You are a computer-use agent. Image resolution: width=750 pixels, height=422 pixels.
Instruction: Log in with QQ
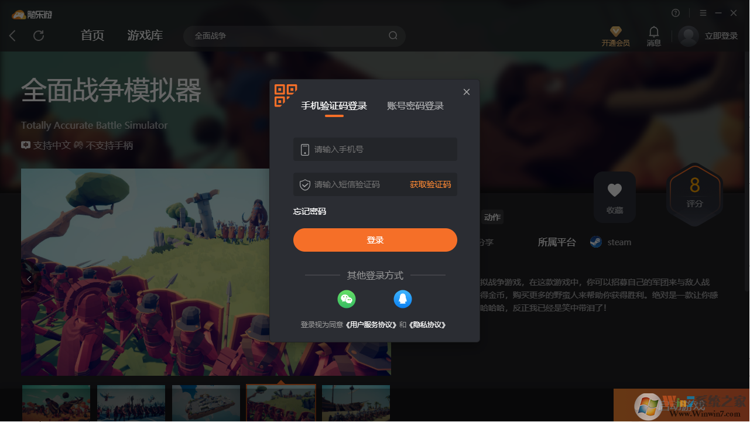pos(403,299)
